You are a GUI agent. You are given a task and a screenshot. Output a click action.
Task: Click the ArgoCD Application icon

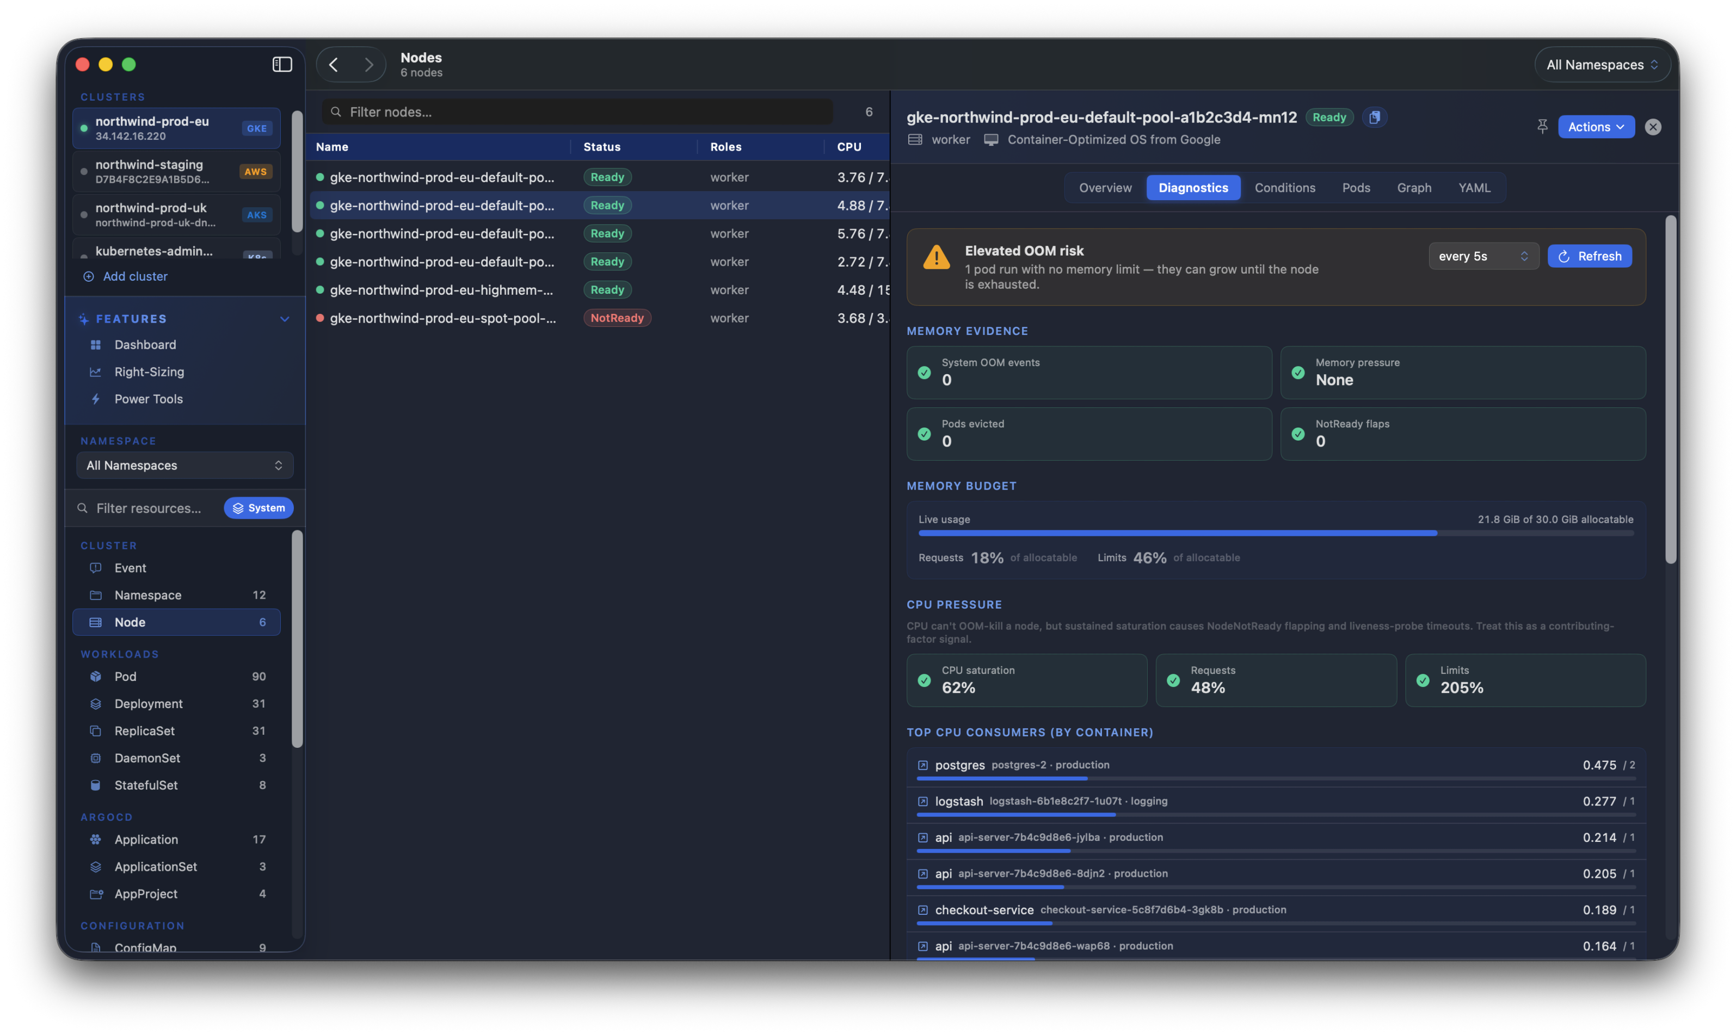[x=96, y=839]
